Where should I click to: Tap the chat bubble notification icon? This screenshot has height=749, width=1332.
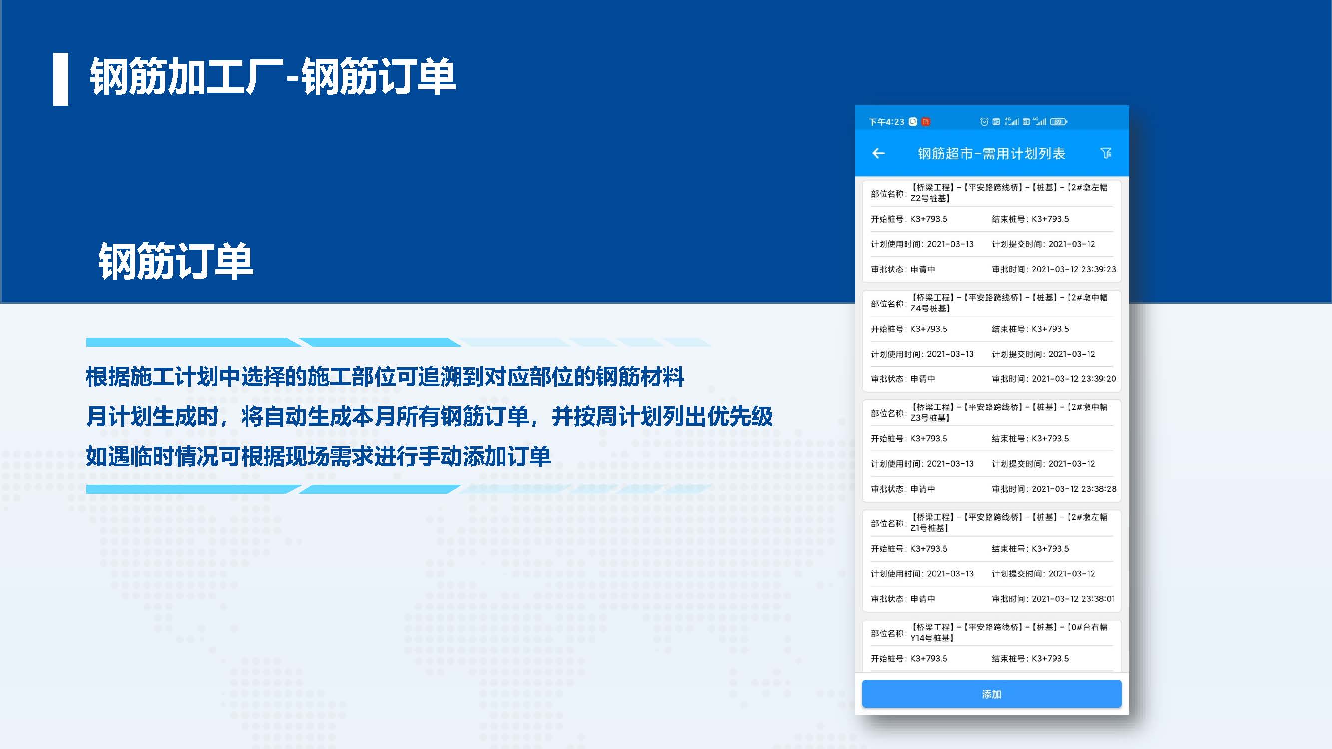pyautogui.click(x=913, y=122)
